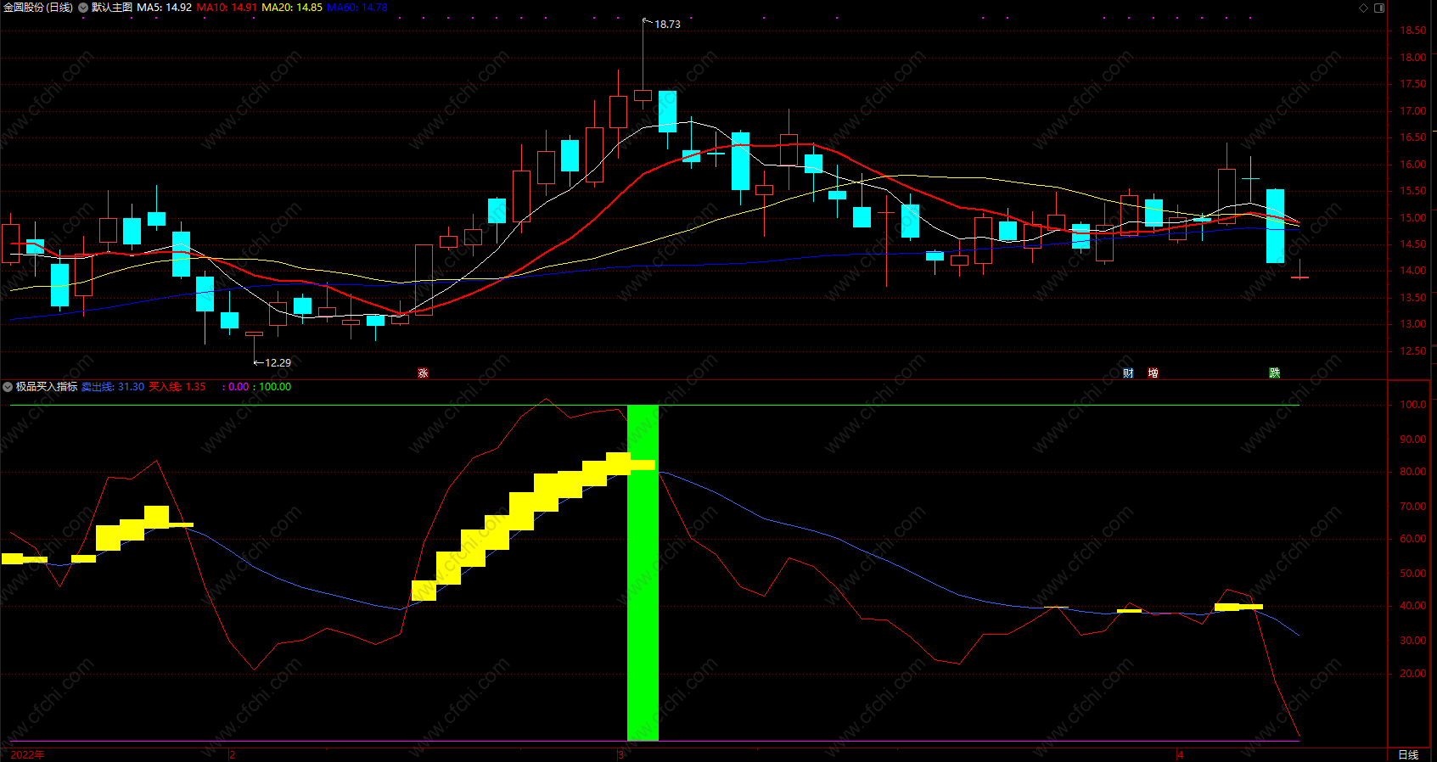Click the 15.00 price axis label

point(1413,218)
